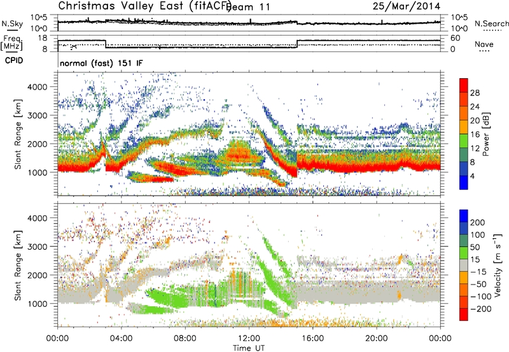The width and height of the screenshot is (509, 352).
Task: Click the '200' velocity color bar label
Action: [478, 222]
